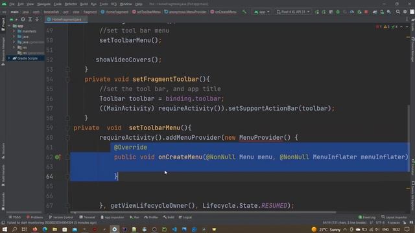415x233 pixels.
Task: Open the Project tool window side tab
Action: pyautogui.click(x=3, y=24)
